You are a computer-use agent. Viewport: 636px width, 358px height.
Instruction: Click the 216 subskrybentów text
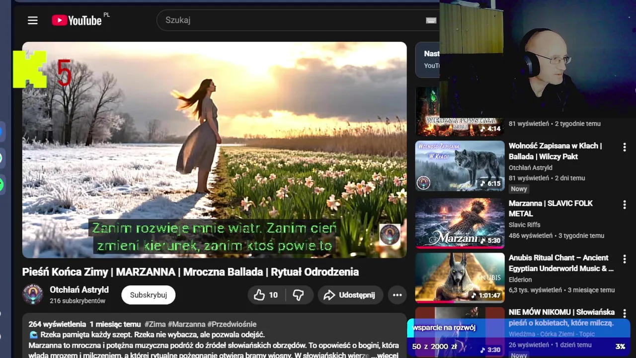click(78, 301)
